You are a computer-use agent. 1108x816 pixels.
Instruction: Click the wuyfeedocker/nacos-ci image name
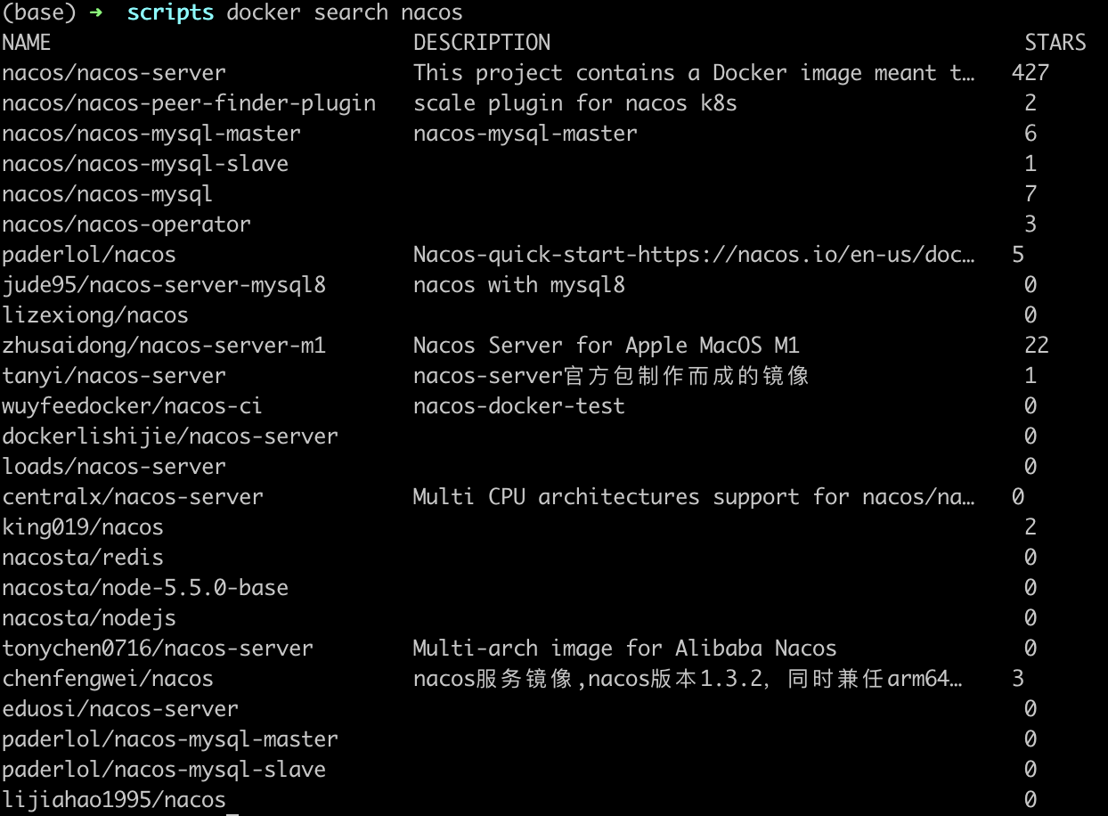(133, 406)
